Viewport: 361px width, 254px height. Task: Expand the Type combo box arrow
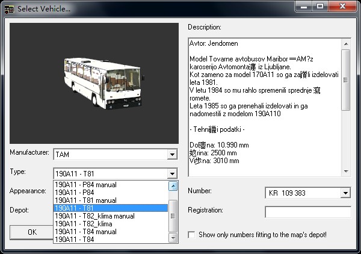pos(173,174)
